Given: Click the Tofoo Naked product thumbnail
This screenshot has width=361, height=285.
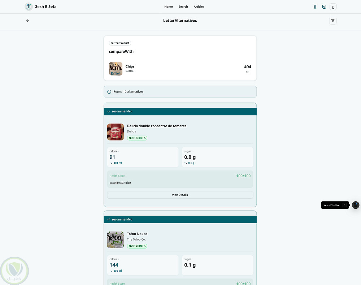Looking at the screenshot, I should (x=116, y=240).
